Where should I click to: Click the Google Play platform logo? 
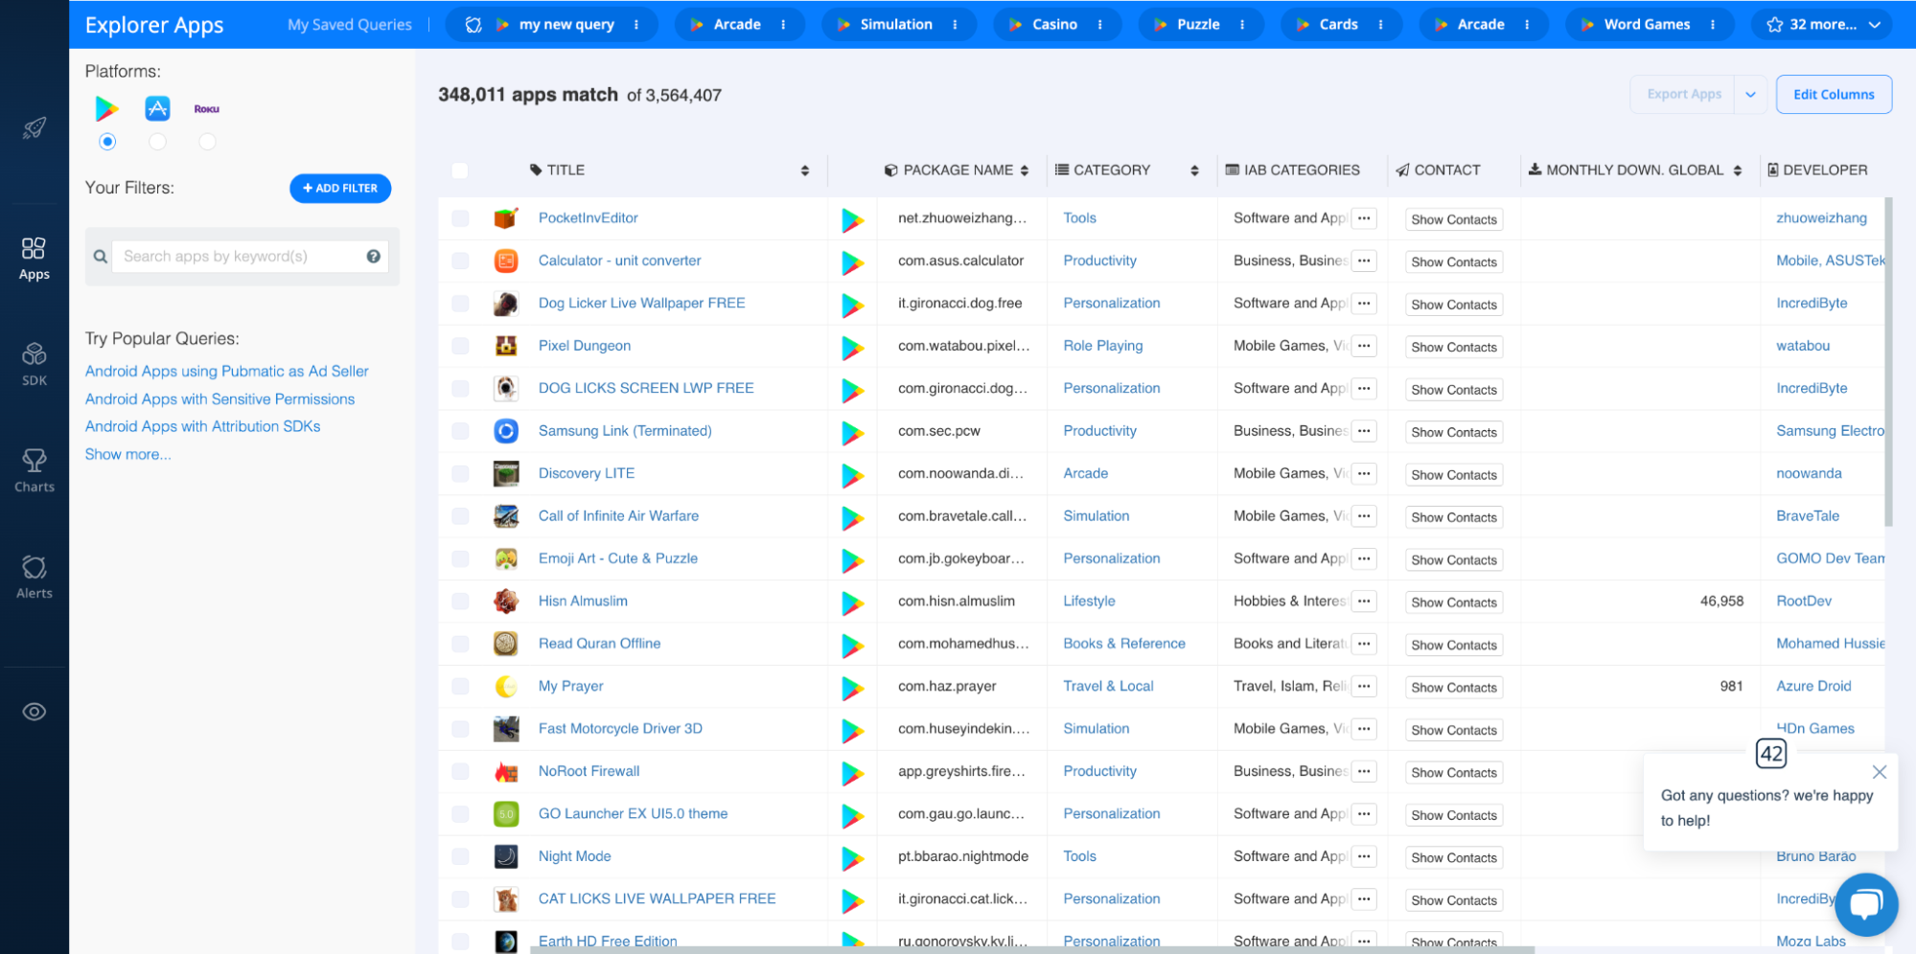[107, 109]
